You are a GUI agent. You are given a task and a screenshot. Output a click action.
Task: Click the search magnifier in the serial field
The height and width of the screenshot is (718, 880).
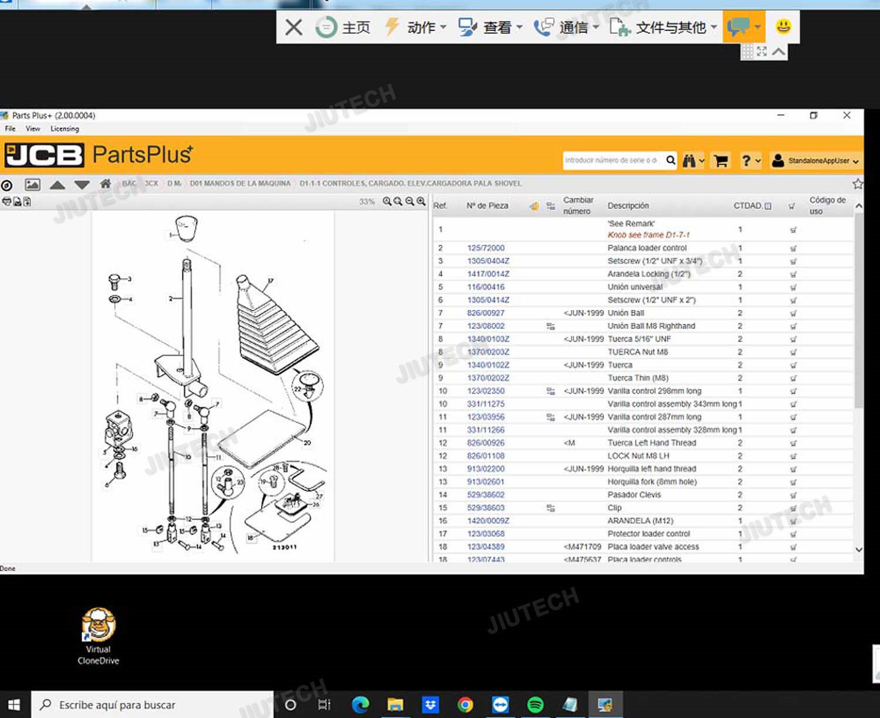[x=671, y=160]
